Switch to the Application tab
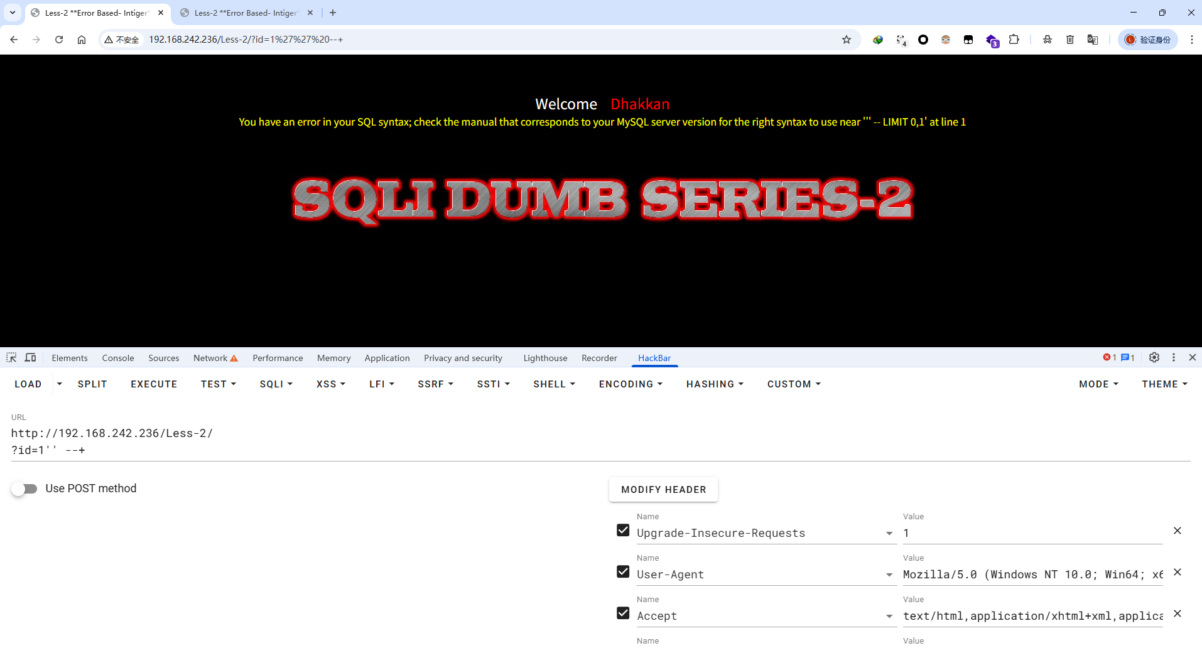Viewport: 1202px width, 648px height. coord(387,358)
